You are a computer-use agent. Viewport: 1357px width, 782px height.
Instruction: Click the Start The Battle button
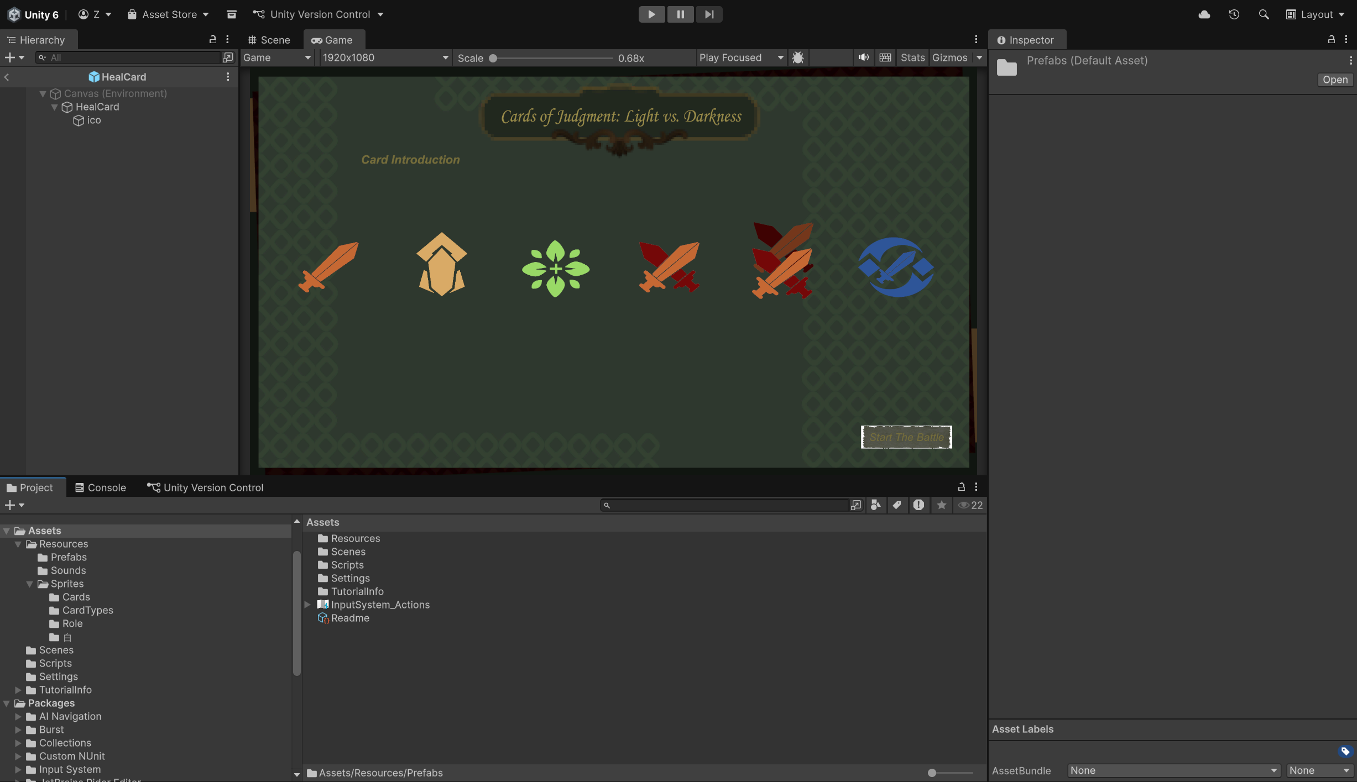[906, 437]
